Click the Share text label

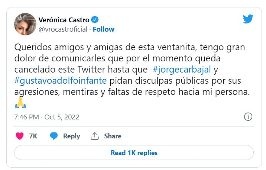coord(113,136)
